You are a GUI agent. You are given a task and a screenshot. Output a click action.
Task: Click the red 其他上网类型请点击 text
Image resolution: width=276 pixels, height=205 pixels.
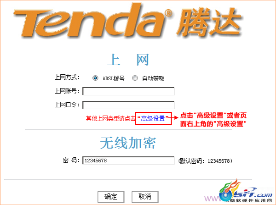click(x=110, y=118)
